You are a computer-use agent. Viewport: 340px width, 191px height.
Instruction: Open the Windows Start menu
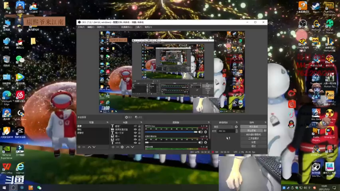(x=4, y=187)
